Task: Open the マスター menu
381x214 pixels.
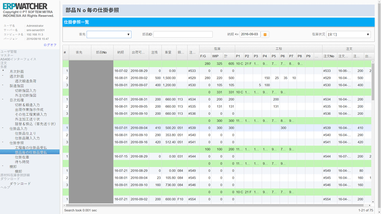Action: (7, 55)
